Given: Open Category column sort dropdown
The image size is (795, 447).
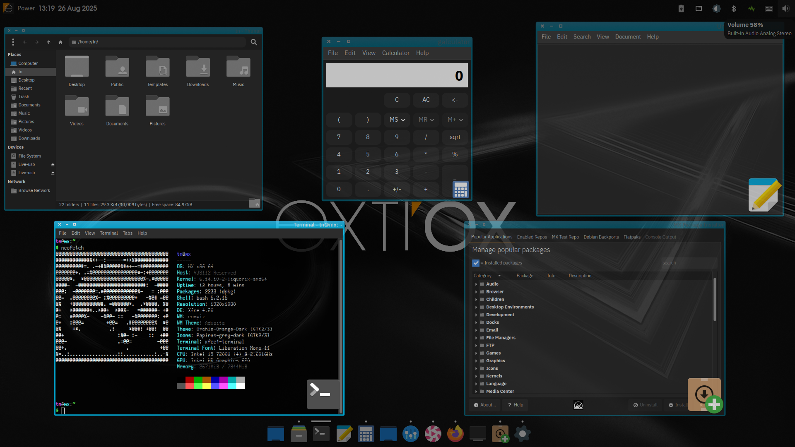Looking at the screenshot, I should pos(499,276).
